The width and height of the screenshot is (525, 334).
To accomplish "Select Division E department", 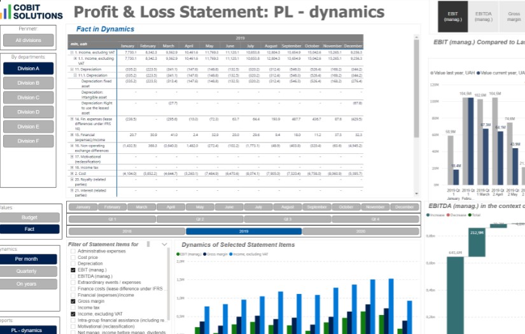I will tap(29, 127).
